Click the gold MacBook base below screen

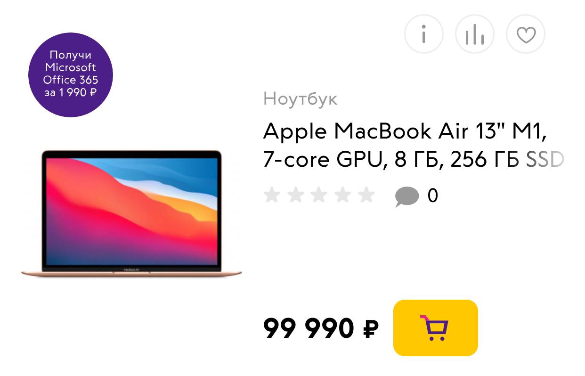131,272
